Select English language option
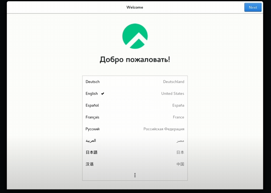The width and height of the screenshot is (271, 193). [135, 94]
